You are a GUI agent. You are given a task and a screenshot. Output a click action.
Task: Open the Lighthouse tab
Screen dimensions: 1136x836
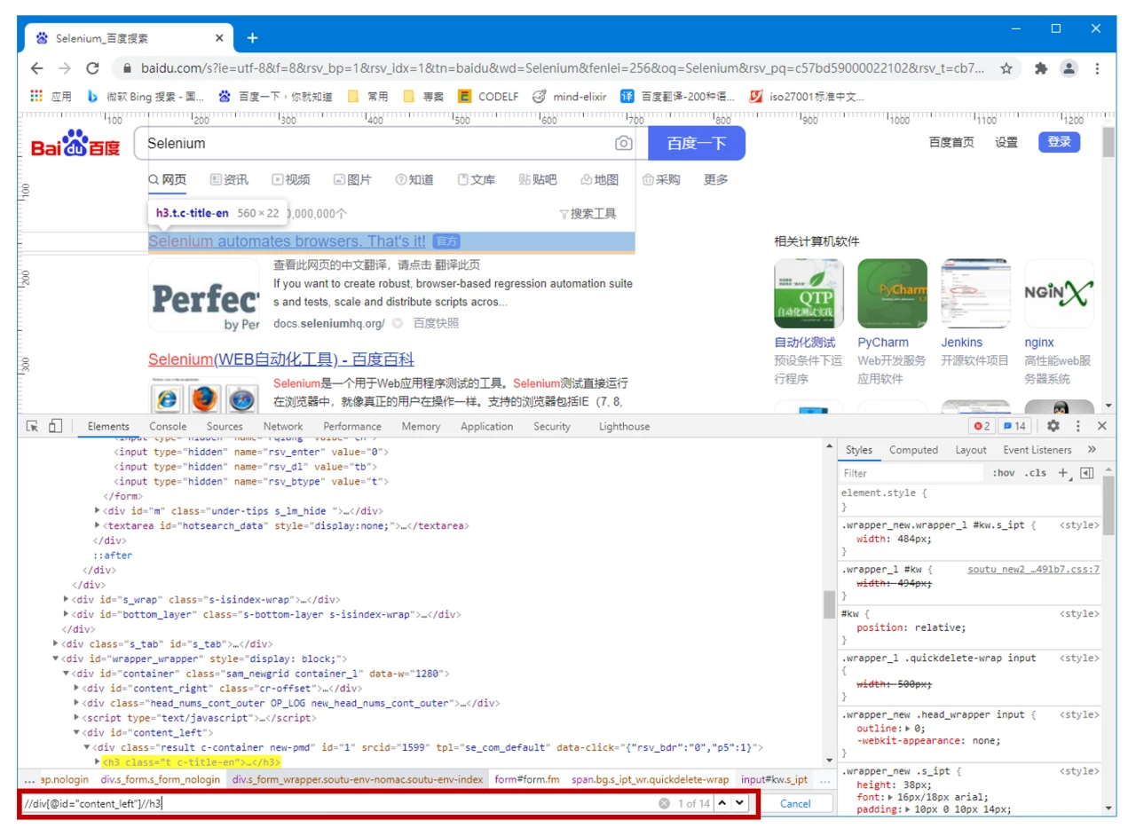tap(624, 426)
